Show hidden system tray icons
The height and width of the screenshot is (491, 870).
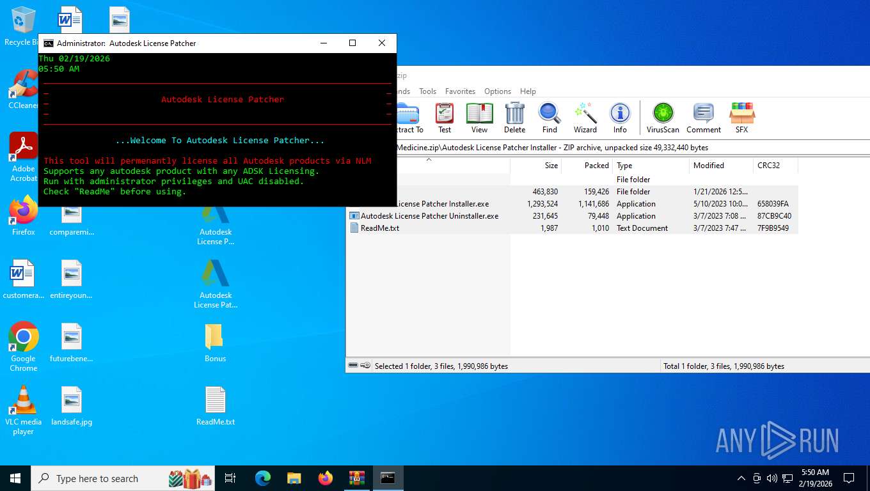coord(741,478)
